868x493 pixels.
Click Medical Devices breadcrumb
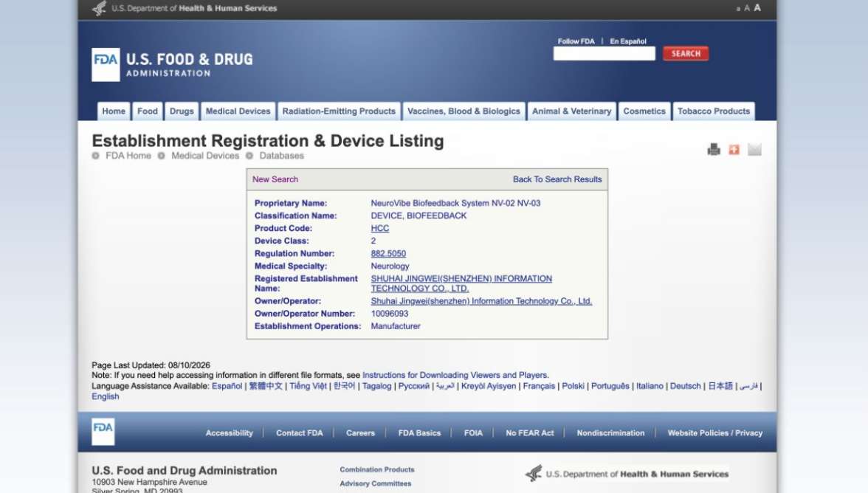coord(205,156)
